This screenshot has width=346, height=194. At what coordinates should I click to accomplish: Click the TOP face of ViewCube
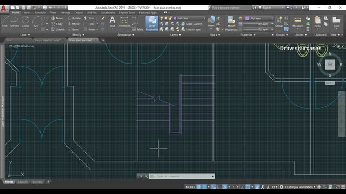[x=330, y=65]
